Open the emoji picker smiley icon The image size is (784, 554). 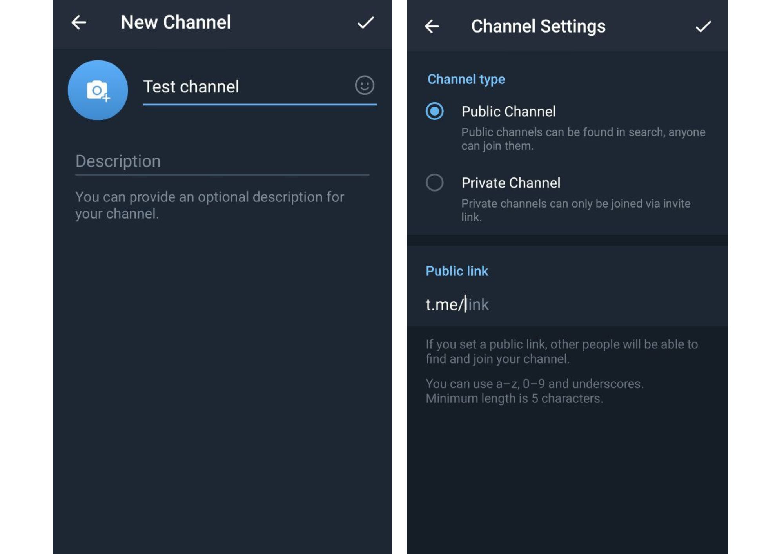(364, 85)
